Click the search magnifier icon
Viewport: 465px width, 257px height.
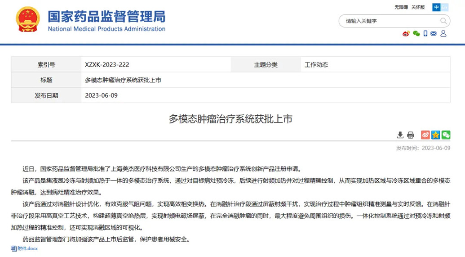[443, 21]
